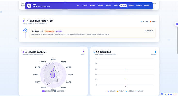The height and width of the screenshot is (96, 178).
Task: Click the 06/28 timestamp on memory card
Action: tap(149, 31)
